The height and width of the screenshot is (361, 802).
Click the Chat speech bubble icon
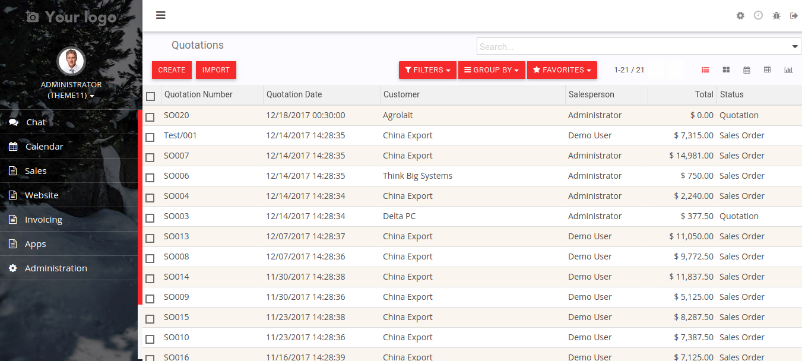[x=13, y=122]
